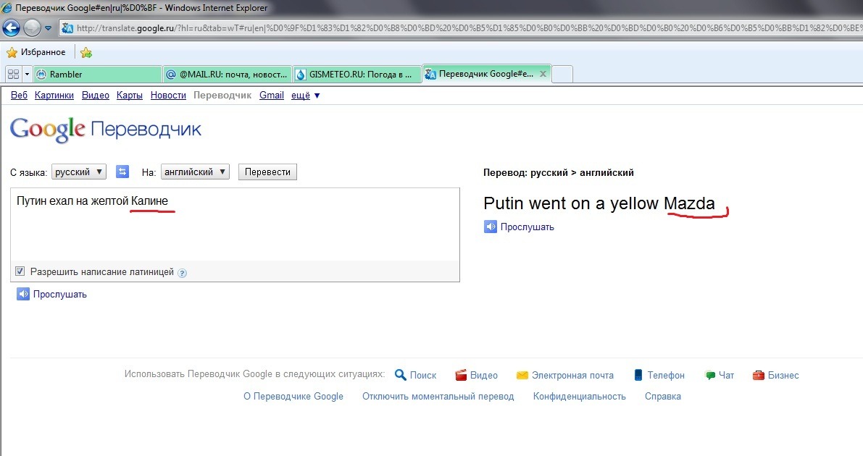This screenshot has height=456, width=863.
Task: Open target language dropdown английский
Action: point(195,172)
